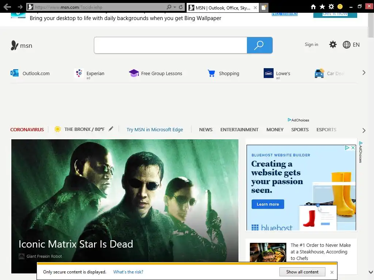Click the Refresh page icon
Viewport: 374px width, 280px height.
[181, 7]
